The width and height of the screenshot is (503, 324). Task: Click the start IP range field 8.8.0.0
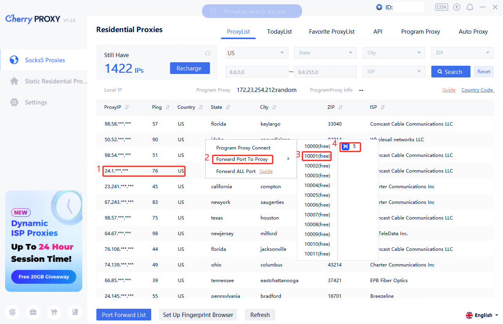(257, 72)
